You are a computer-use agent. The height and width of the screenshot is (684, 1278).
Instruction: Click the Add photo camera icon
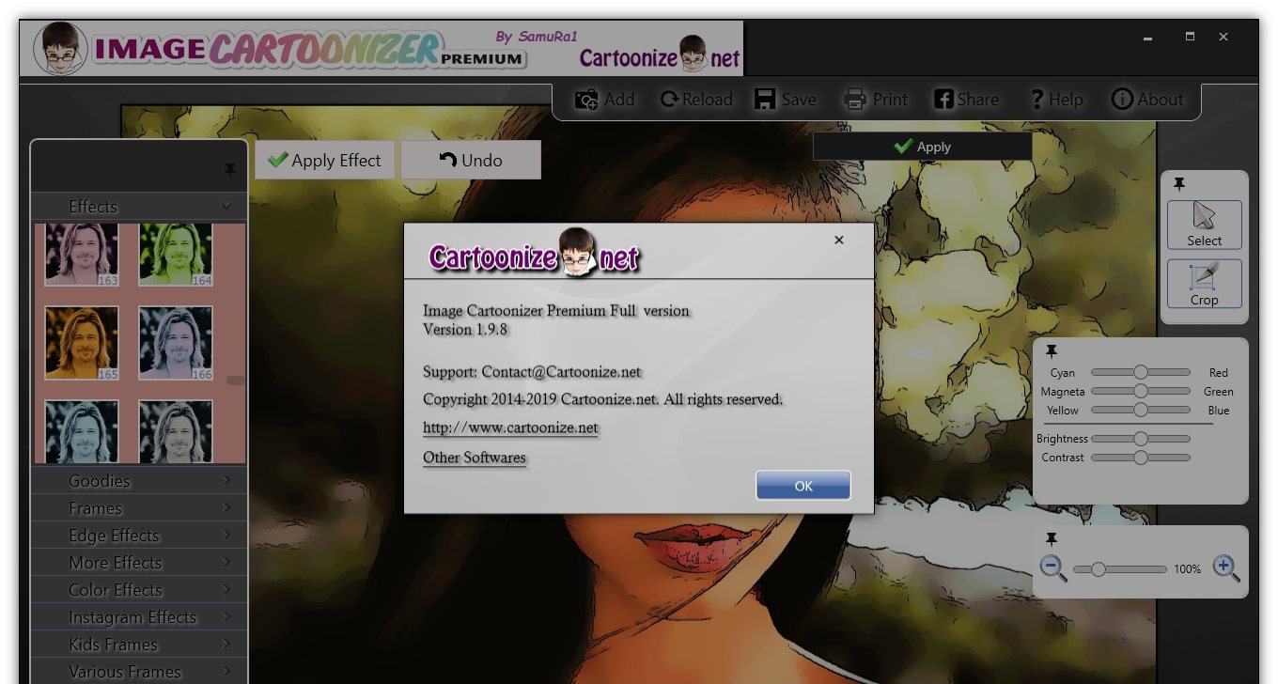coord(586,100)
